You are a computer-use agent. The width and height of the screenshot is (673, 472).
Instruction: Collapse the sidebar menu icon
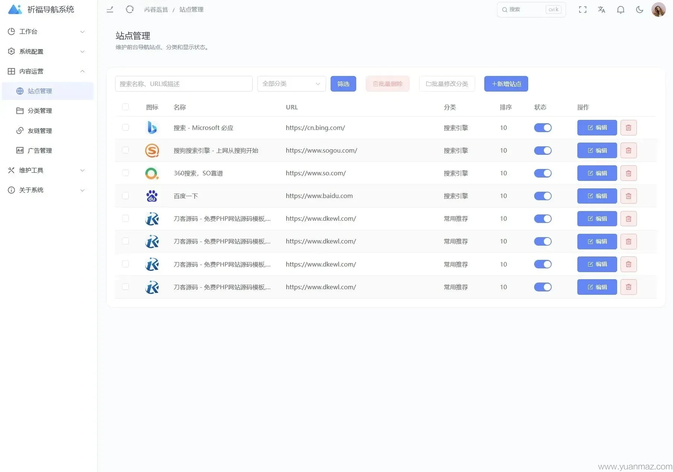tap(110, 9)
